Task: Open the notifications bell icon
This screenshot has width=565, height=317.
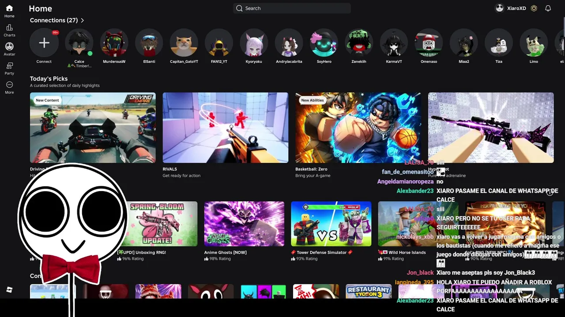Action: (x=548, y=8)
